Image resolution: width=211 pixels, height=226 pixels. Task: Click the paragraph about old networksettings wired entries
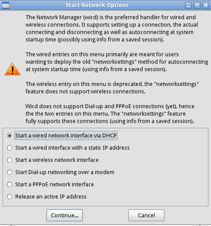(117, 62)
